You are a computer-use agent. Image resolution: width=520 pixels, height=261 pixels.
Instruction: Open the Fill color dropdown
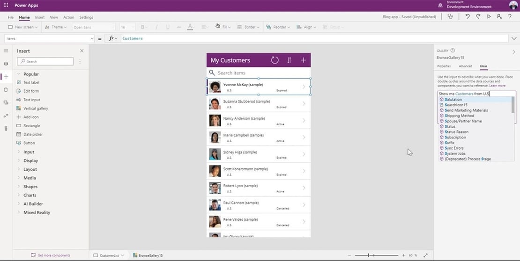[x=223, y=27]
